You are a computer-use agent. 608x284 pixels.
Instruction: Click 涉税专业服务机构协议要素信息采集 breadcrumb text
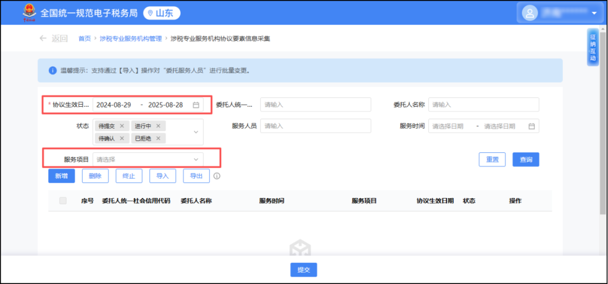[220, 38]
